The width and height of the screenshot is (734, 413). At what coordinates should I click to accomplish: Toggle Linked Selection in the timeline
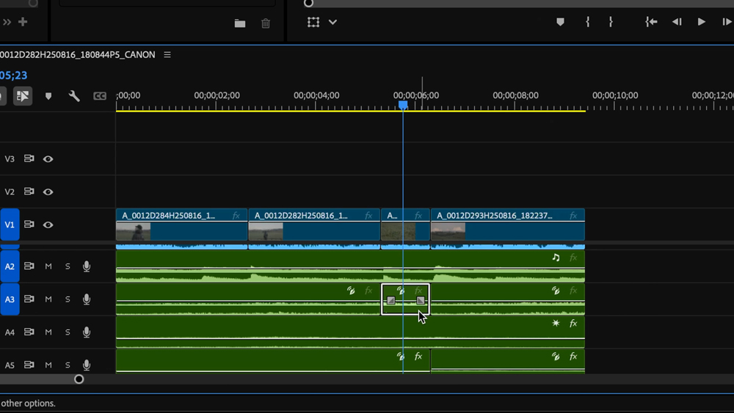23,96
